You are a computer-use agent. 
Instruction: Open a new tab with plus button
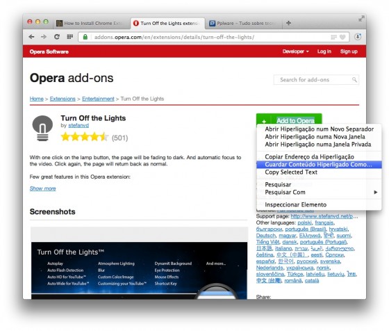tap(288, 23)
